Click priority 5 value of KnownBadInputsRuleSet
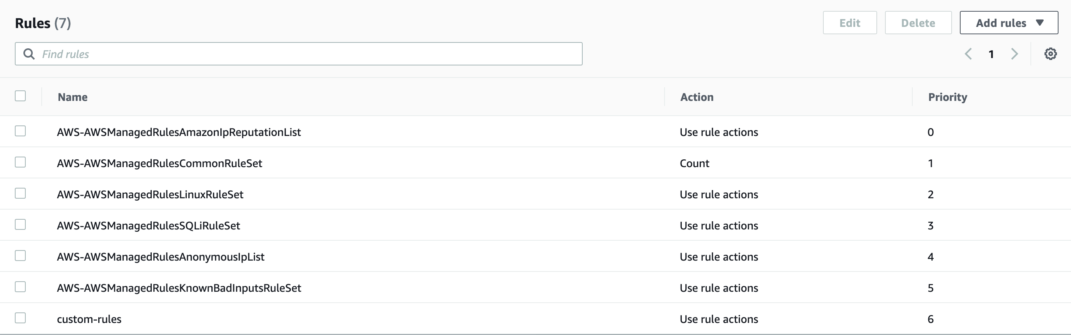Image resolution: width=1071 pixels, height=335 pixels. pyautogui.click(x=931, y=288)
